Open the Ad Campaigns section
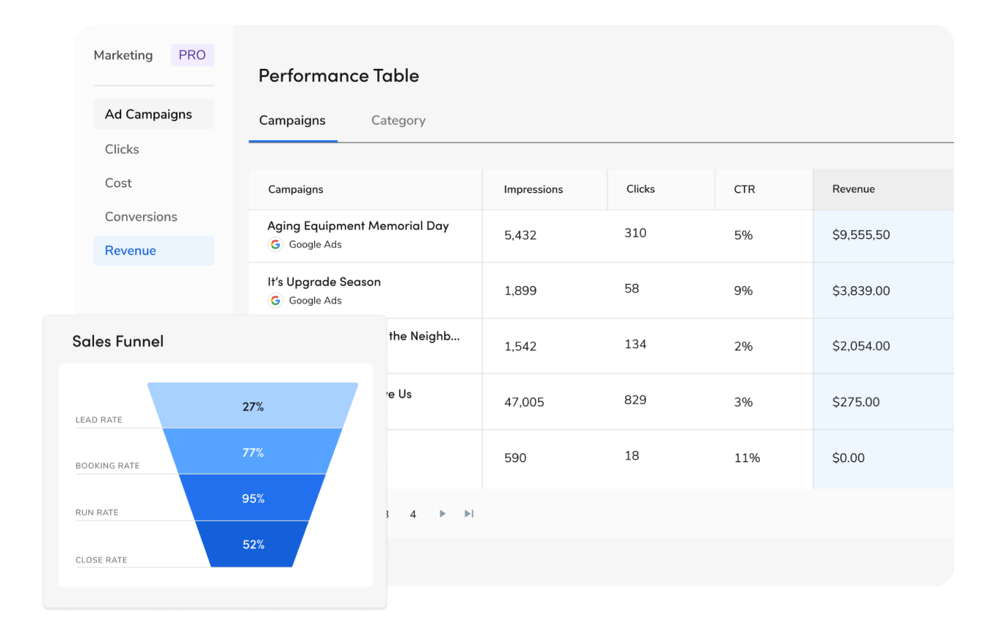Image resolution: width=1001 pixels, height=635 pixels. 148,114
